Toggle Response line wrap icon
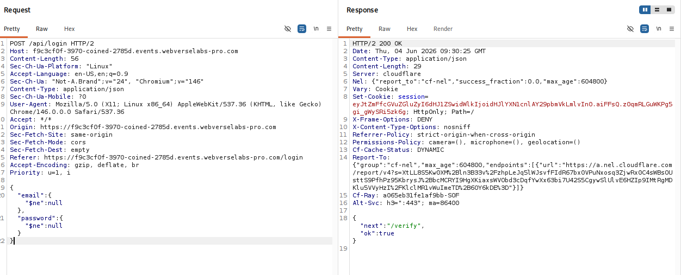The image size is (681, 275). click(x=645, y=29)
